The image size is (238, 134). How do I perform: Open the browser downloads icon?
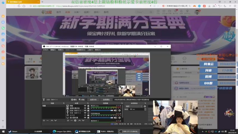pyautogui.click(x=209, y=6)
